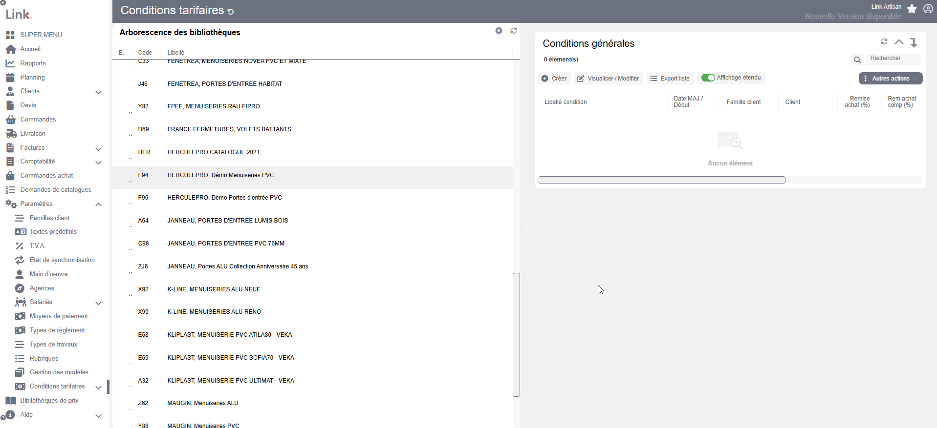Click Visualiser / Modifier button

[608, 79]
